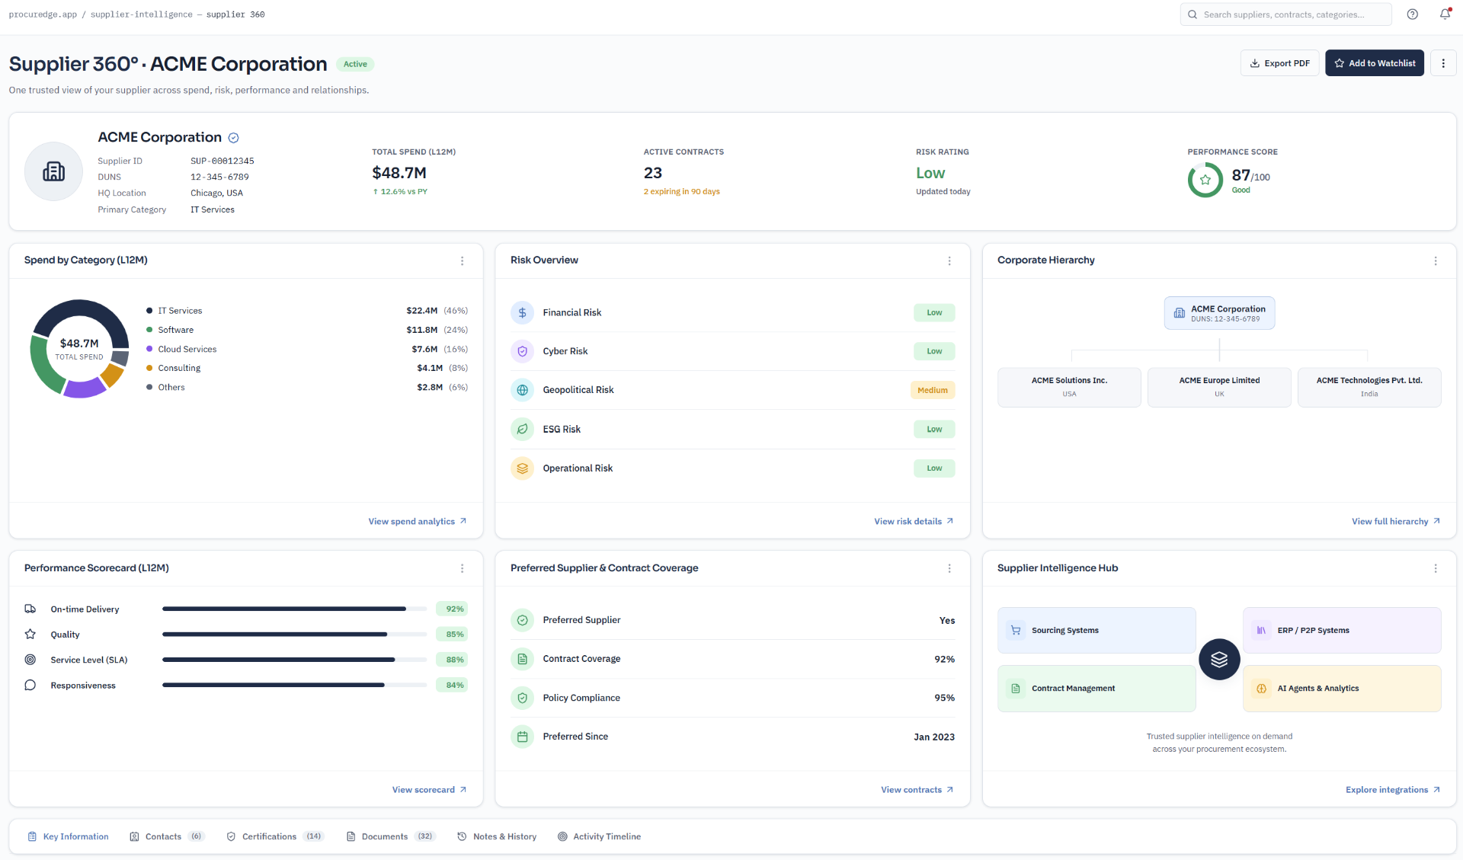This screenshot has width=1463, height=860.
Task: Open View risk details link
Action: click(x=914, y=522)
